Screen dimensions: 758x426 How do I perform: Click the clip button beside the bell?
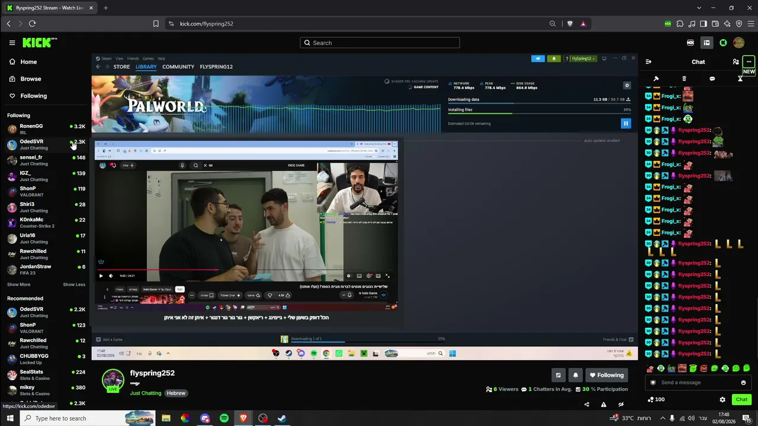(x=558, y=375)
